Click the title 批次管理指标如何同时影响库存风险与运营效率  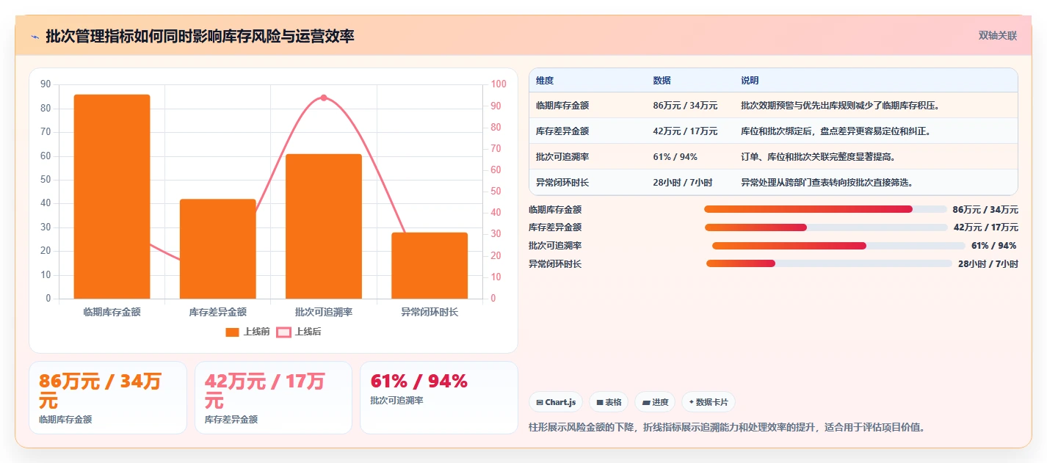coord(200,36)
